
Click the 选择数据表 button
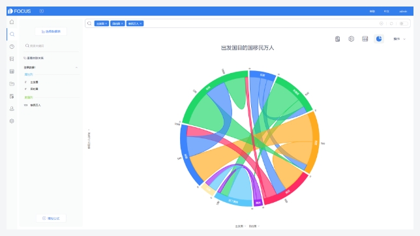point(51,31)
